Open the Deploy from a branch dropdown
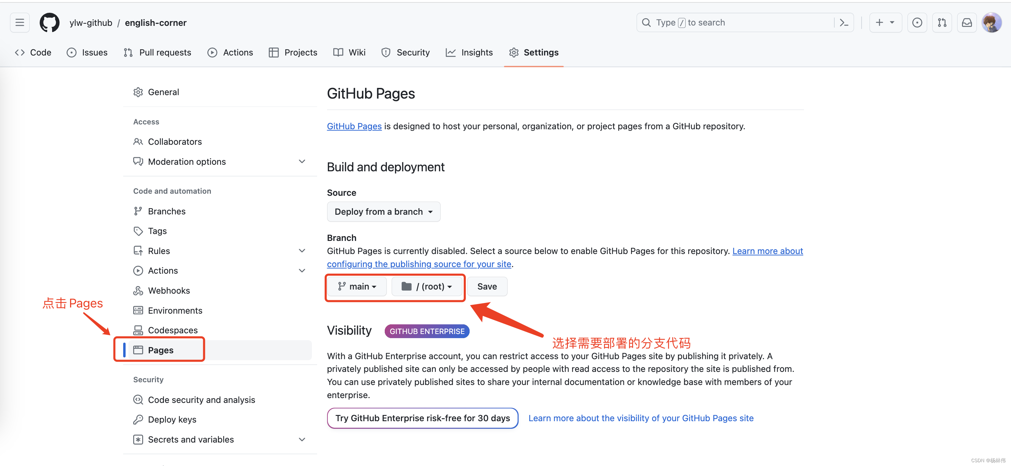Screen dimensions: 1011x466 click(383, 212)
